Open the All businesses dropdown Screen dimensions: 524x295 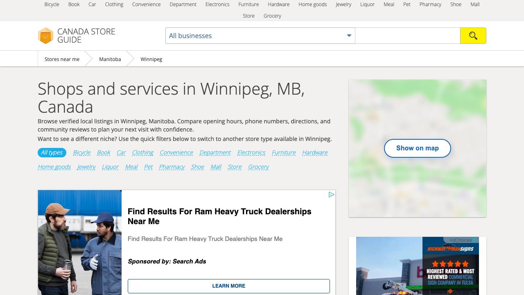click(x=260, y=36)
